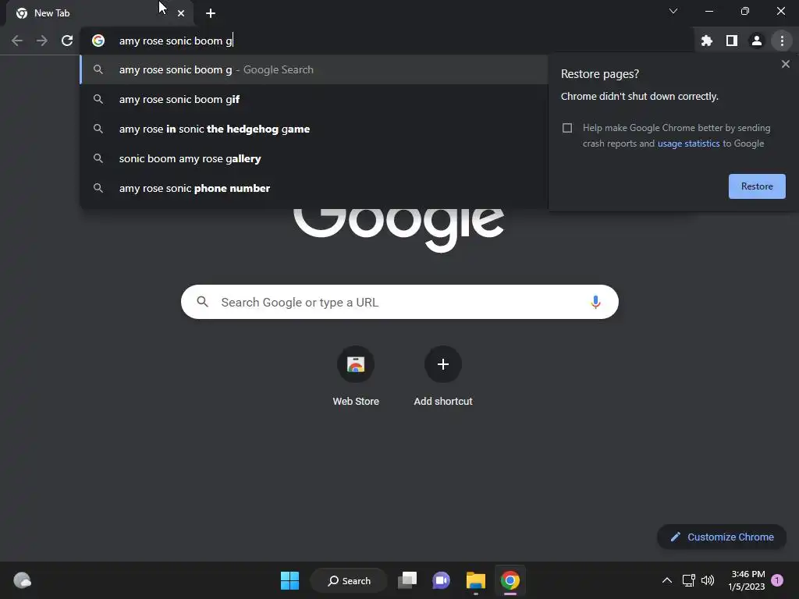Click the 'Restore pages?' heading text
Image resolution: width=799 pixels, height=599 pixels.
[600, 74]
